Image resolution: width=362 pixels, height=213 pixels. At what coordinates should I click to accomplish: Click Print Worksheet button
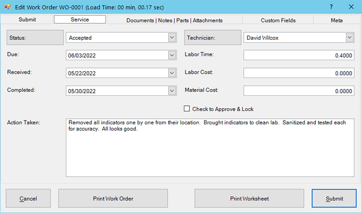coord(250,199)
